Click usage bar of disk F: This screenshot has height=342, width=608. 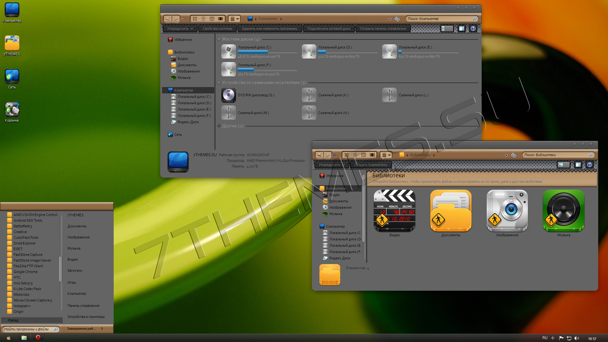(267, 70)
